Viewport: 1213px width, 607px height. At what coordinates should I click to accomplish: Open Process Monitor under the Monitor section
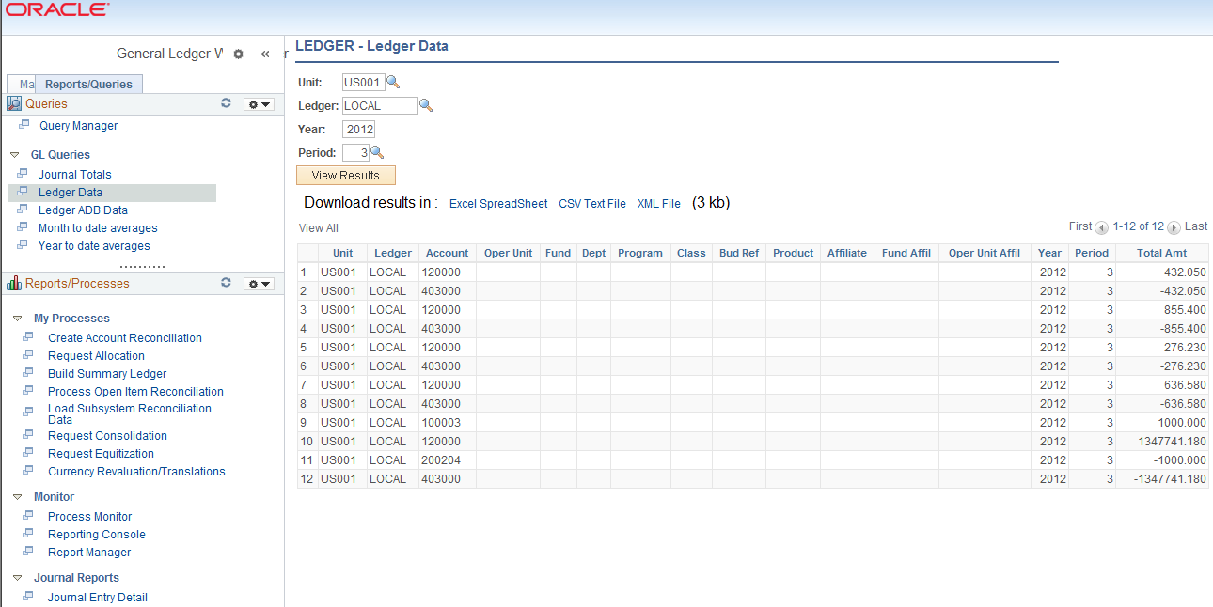pos(88,516)
